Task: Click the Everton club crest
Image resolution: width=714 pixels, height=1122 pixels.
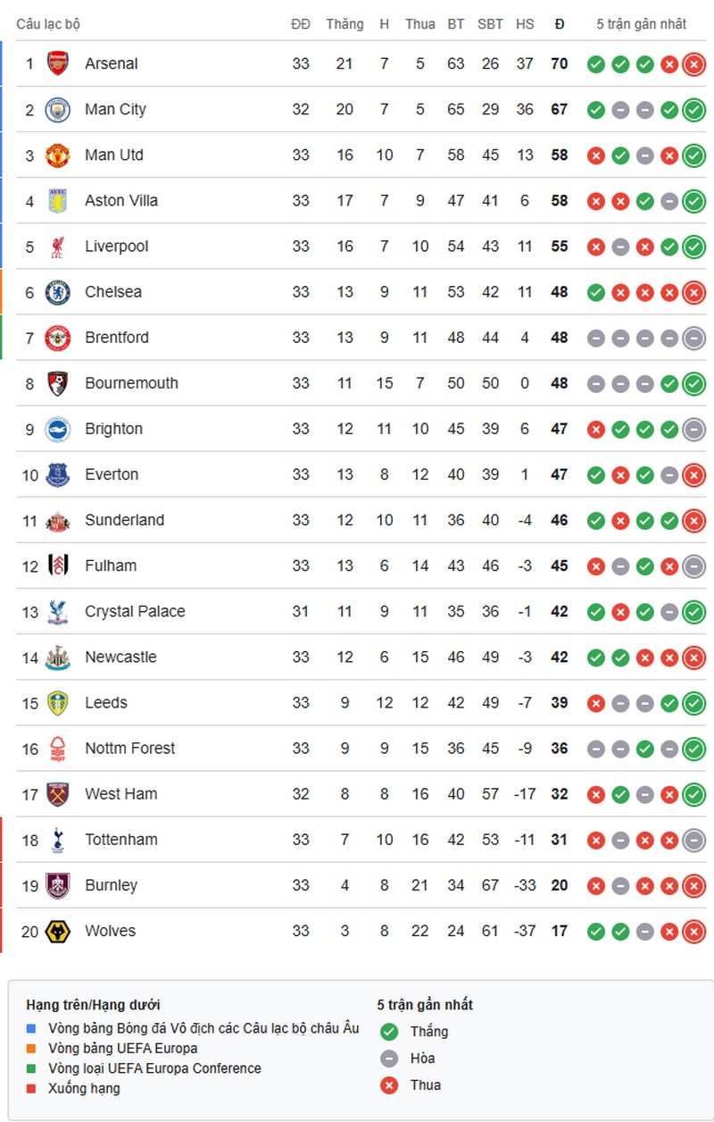Action: 58,474
